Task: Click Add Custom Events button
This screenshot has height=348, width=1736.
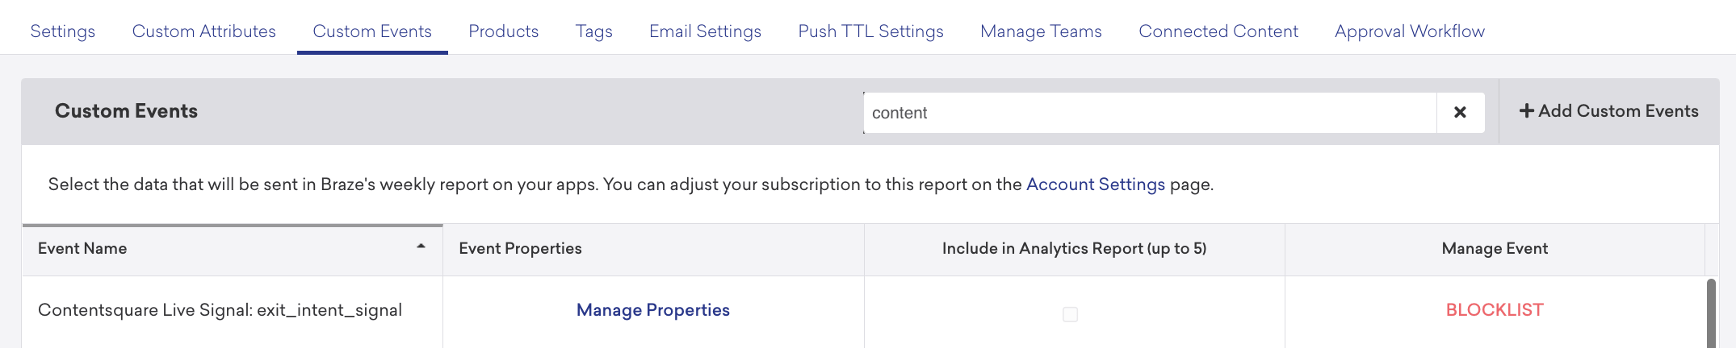Action: tap(1608, 111)
